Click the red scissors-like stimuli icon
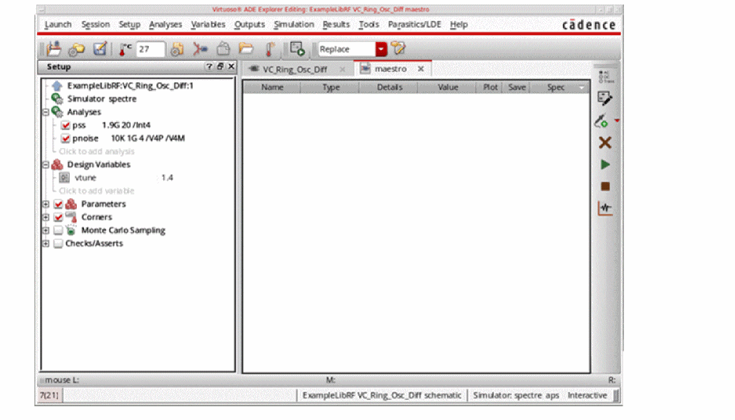Image resolution: width=735 pixels, height=420 pixels. coord(200,49)
